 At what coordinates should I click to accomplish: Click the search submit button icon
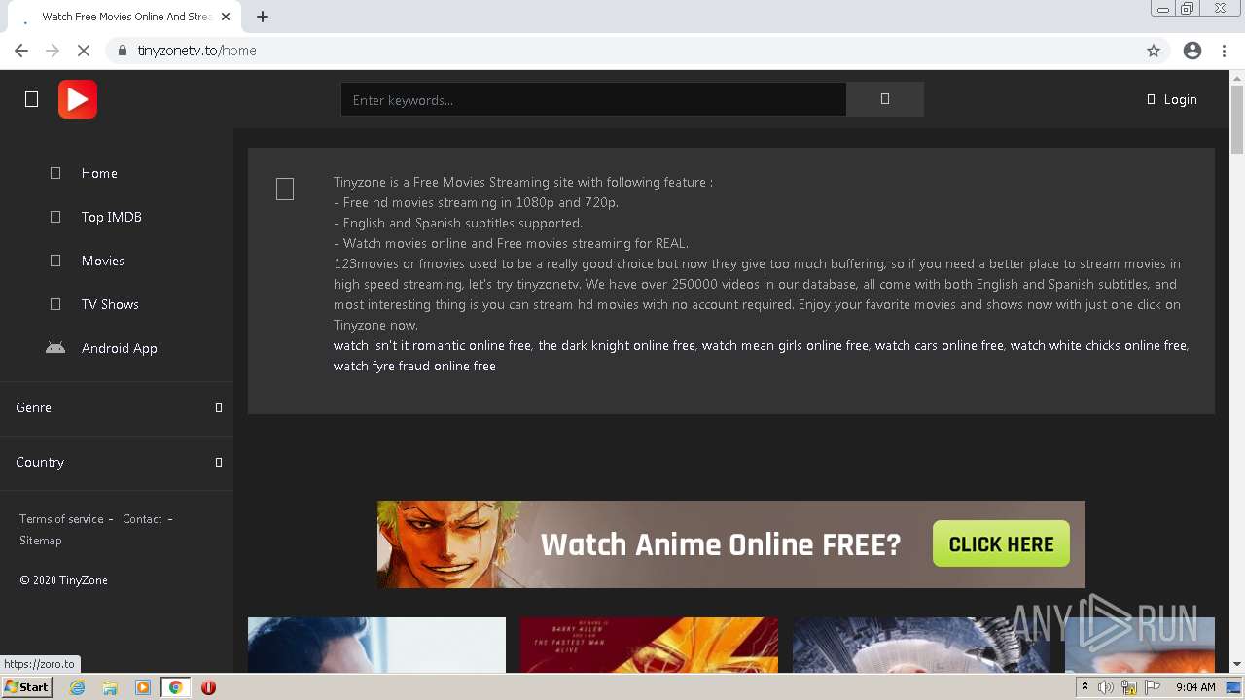point(885,99)
